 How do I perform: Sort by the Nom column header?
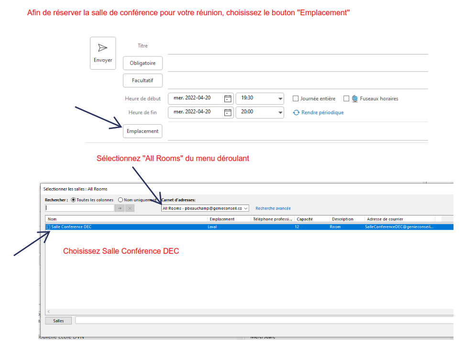pyautogui.click(x=126, y=219)
